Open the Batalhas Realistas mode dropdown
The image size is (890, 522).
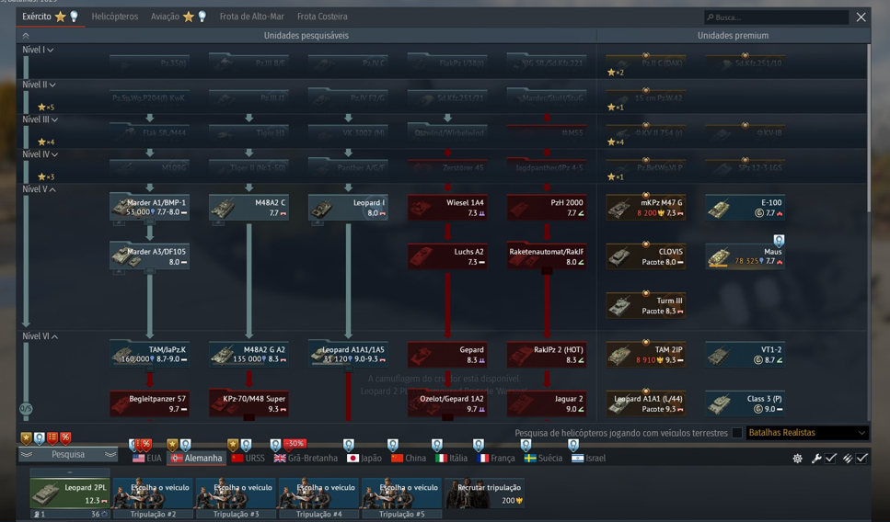[807, 433]
